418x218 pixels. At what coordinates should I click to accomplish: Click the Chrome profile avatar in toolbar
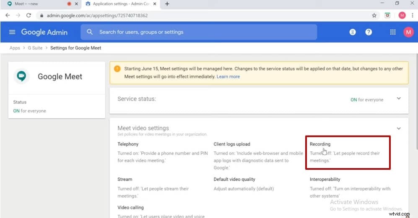coord(402,16)
